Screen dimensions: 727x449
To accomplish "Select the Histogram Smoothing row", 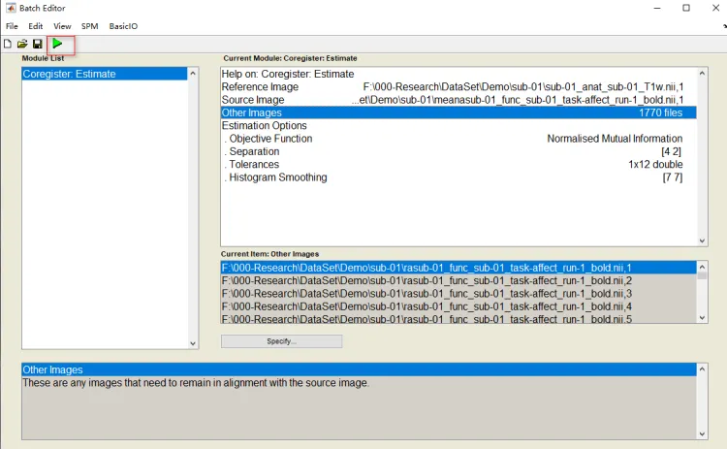I will [458, 177].
